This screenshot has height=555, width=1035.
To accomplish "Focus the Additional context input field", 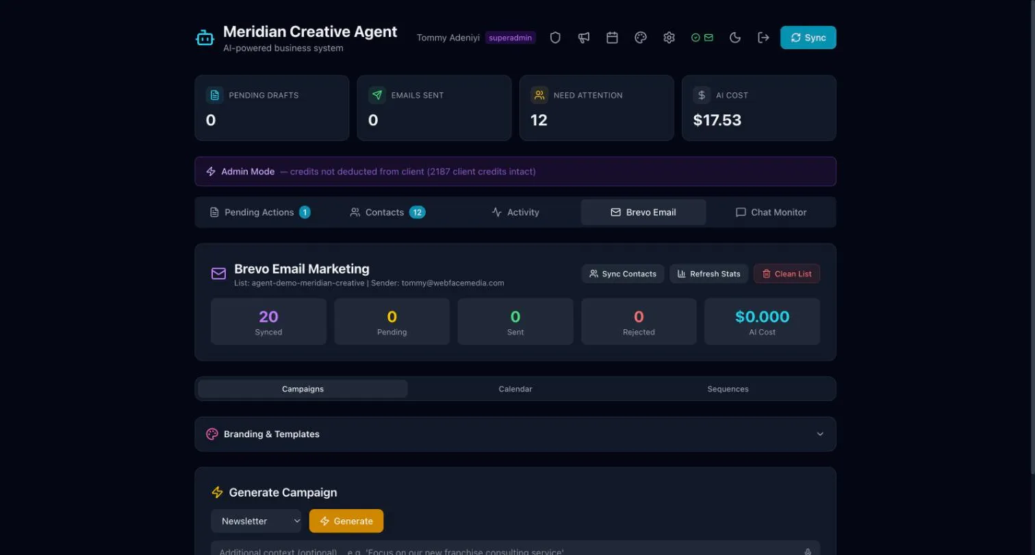I will 515,548.
